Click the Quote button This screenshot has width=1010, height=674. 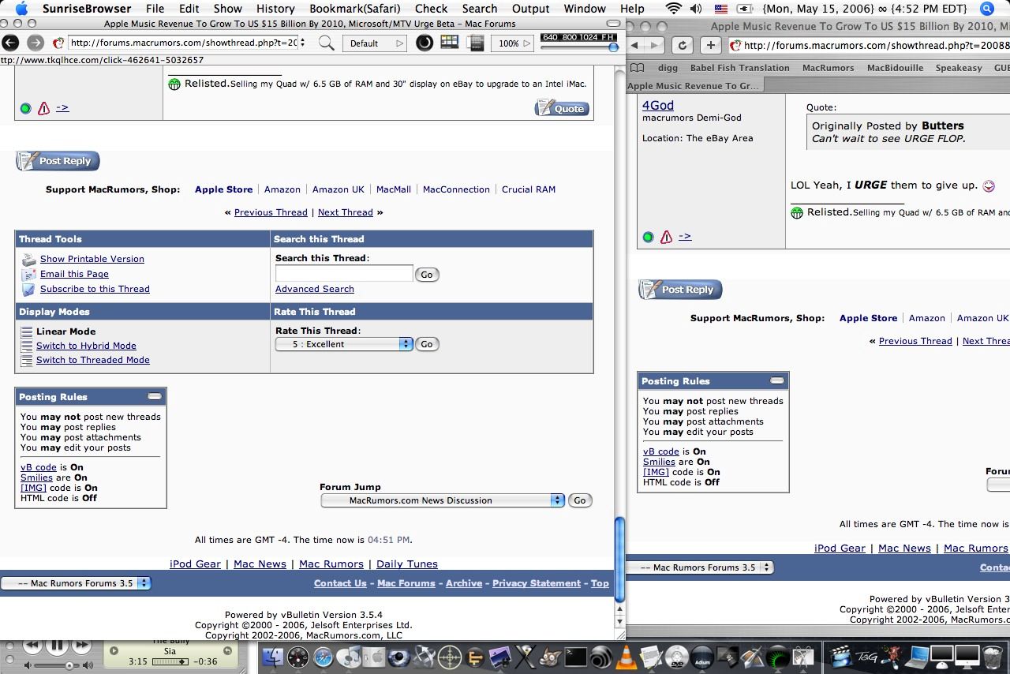tap(562, 108)
